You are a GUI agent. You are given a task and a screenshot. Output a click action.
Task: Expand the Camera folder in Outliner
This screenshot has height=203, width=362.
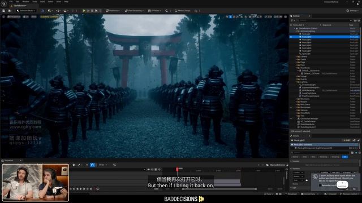[x=296, y=56]
